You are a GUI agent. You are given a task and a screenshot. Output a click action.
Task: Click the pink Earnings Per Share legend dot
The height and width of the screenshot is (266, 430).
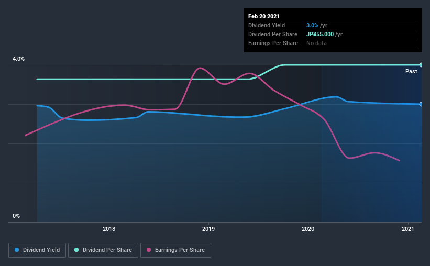click(149, 250)
